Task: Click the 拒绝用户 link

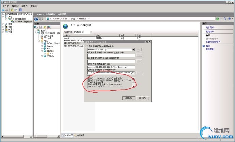Action: 210,31
